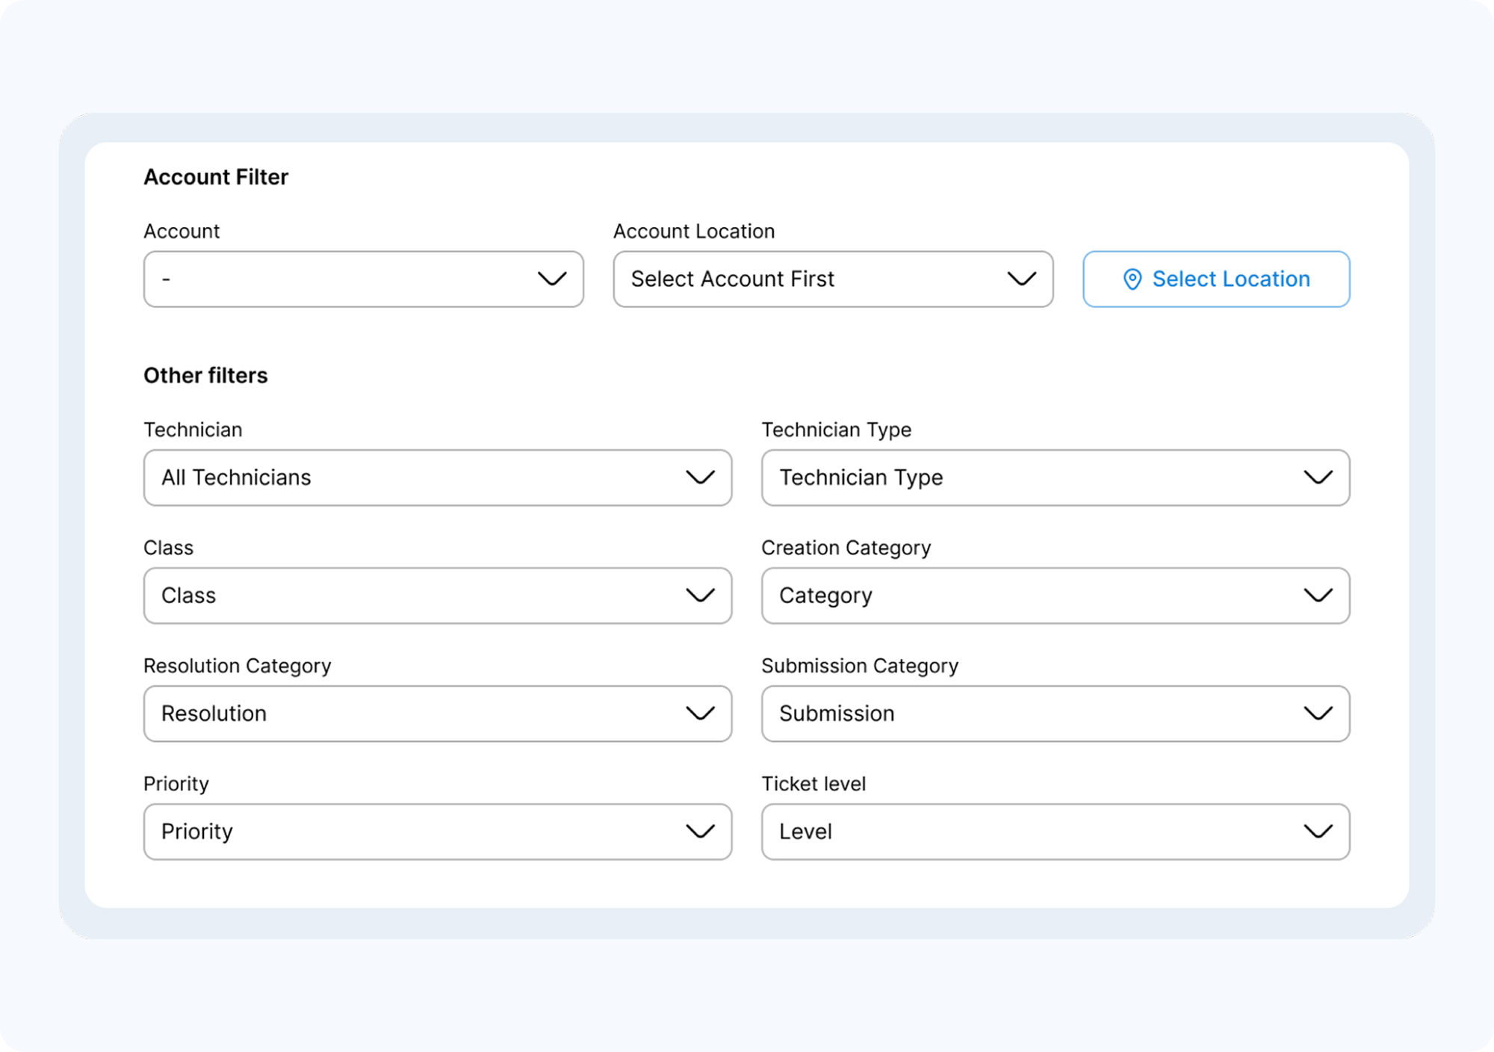Viewport: 1494px width, 1052px height.
Task: Expand the Technician Type dropdown
Action: click(x=1055, y=477)
